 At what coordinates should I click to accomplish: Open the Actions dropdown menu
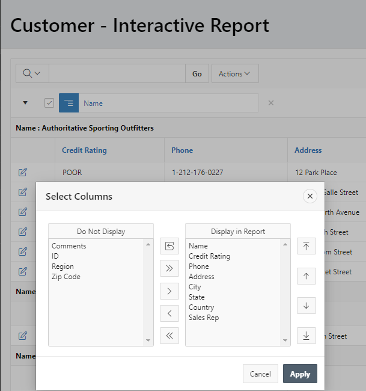click(x=235, y=73)
